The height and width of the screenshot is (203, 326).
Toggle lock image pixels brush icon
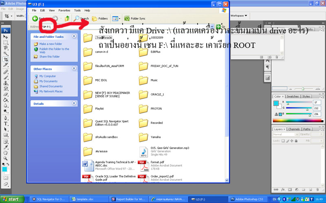(287, 141)
